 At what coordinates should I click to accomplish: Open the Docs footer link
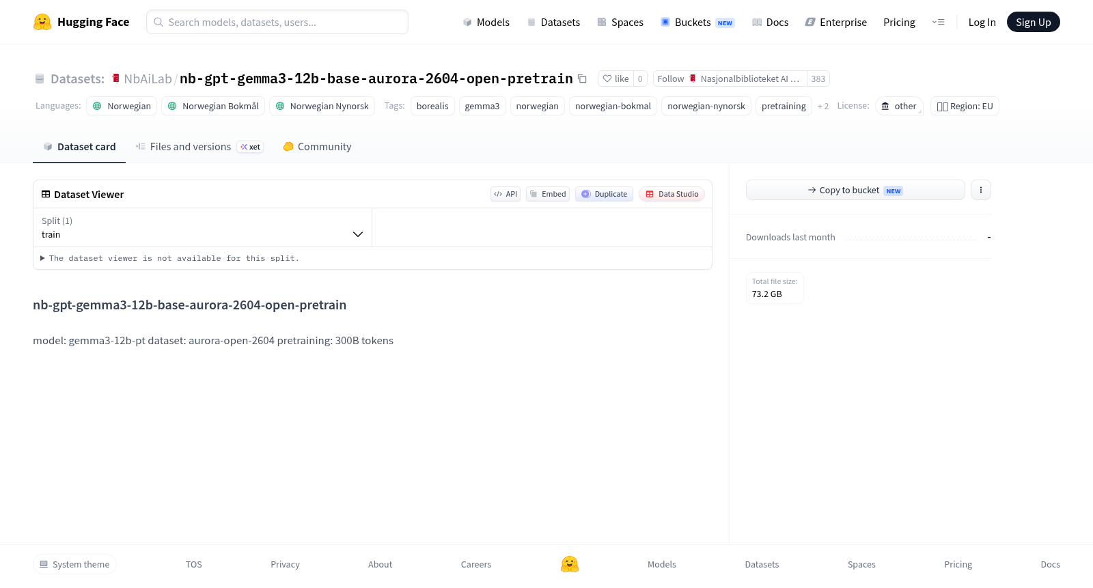tap(1050, 564)
